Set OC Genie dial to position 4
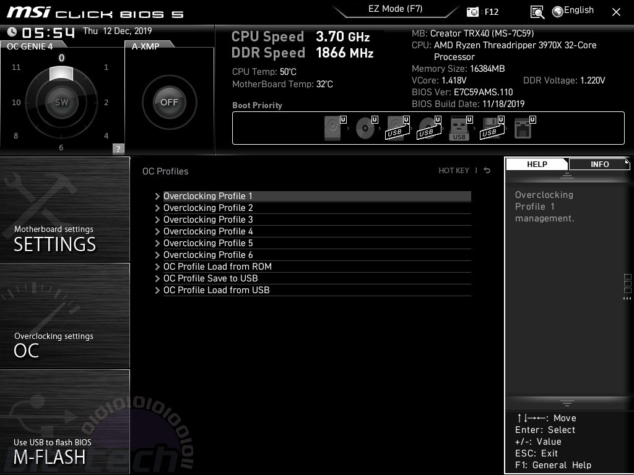 point(106,135)
